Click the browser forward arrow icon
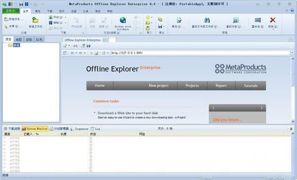 click(x=81, y=53)
